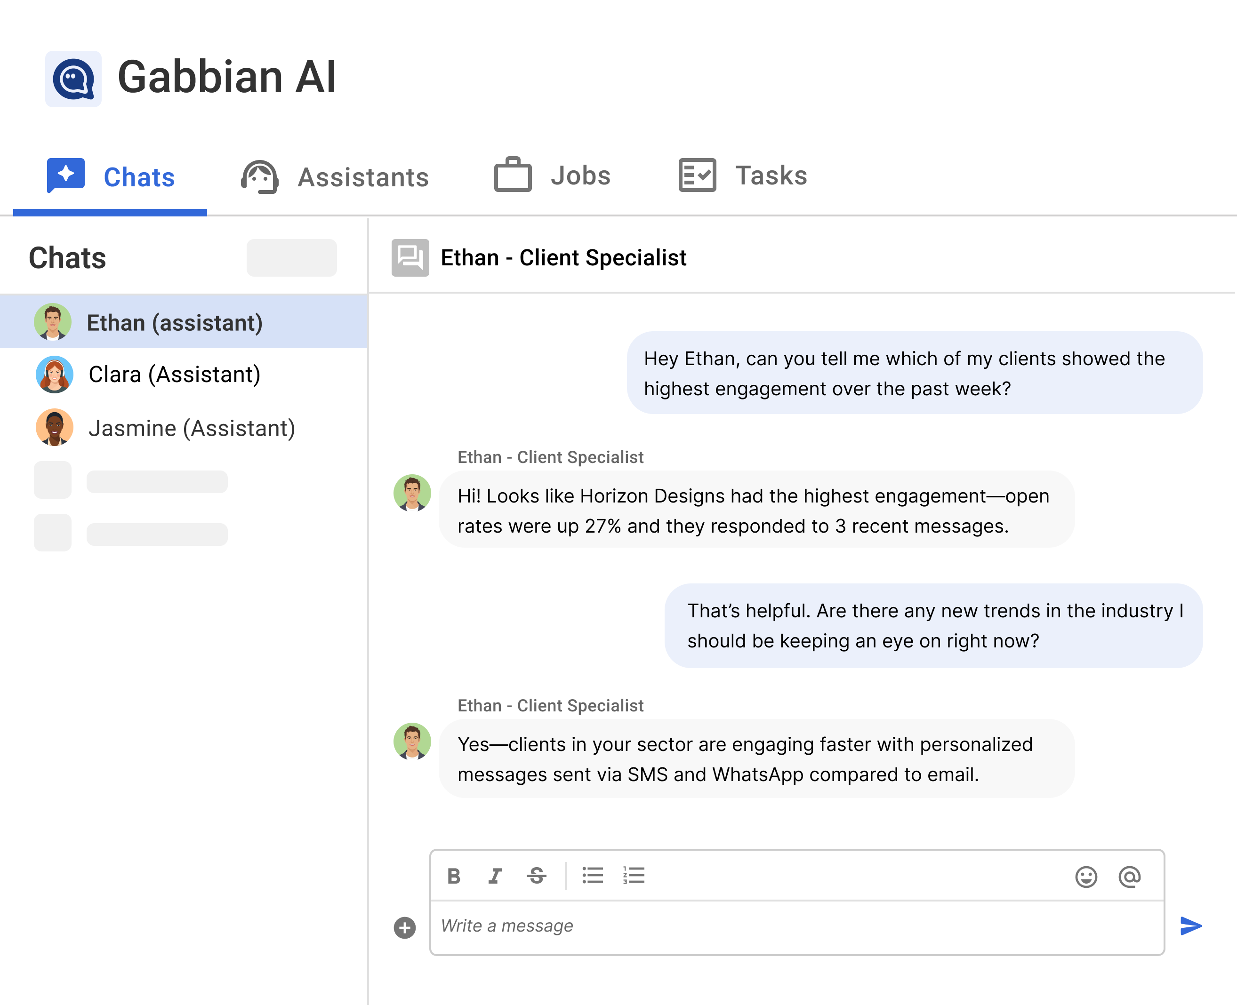1237x1005 pixels.
Task: Toggle italic formatting in message editor
Action: 495,876
